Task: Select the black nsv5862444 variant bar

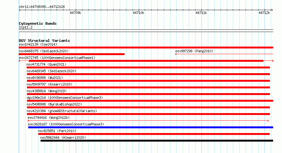Action: [157, 141]
